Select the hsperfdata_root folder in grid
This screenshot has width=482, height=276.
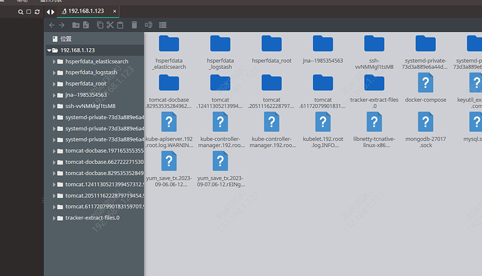pyautogui.click(x=272, y=49)
